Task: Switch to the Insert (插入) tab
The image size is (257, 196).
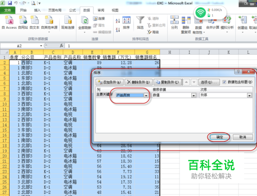Action: point(37,10)
